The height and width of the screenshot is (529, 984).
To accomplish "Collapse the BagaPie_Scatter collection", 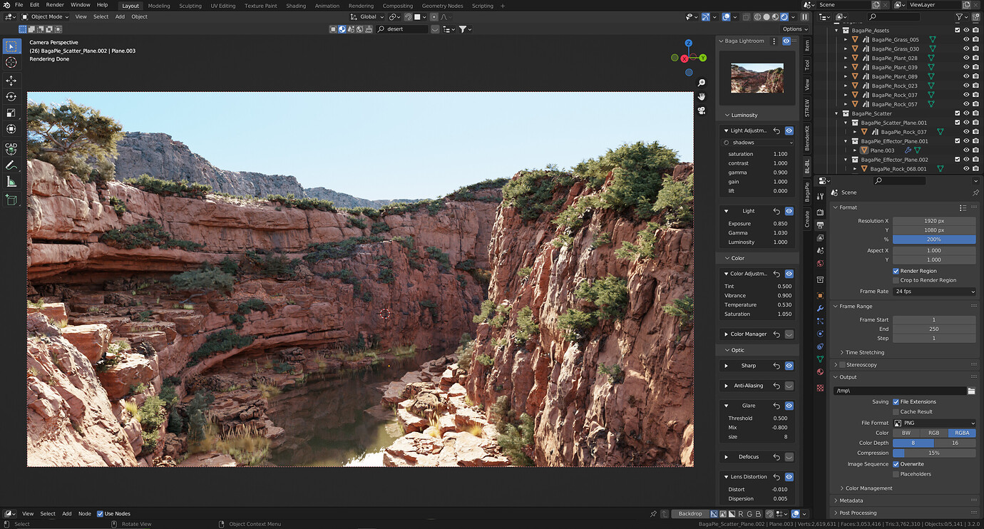I will [x=837, y=113].
